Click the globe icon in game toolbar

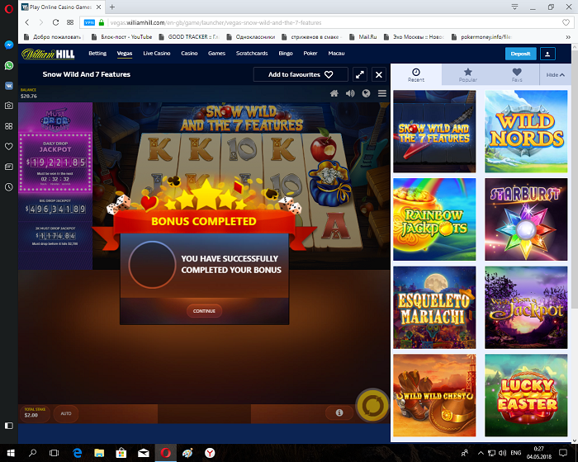[x=366, y=93]
